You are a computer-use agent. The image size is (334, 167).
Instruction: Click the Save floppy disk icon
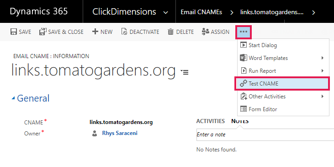(x=14, y=32)
